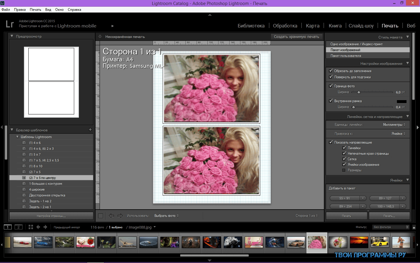Click template icon beside 1 большая с контуром
The width and height of the screenshot is (420, 263).
tap(24, 184)
